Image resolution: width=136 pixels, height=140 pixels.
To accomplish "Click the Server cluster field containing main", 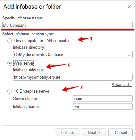I will click(x=103, y=98).
